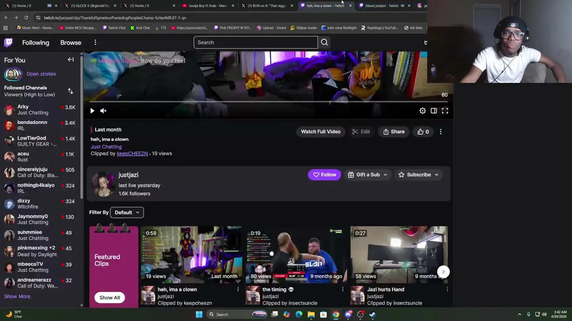Click the browser address bar URL
The width and height of the screenshot is (572, 321).
point(115,18)
